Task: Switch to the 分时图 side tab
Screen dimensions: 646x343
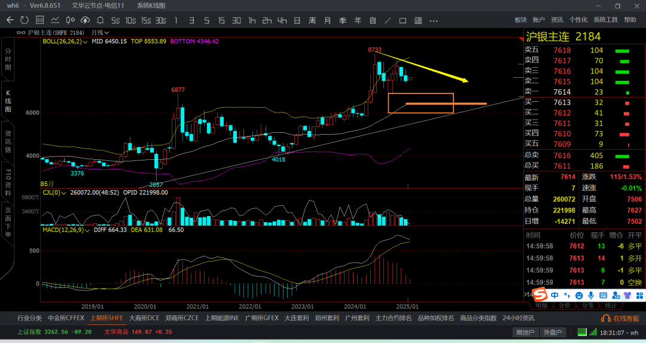Action: click(x=8, y=59)
